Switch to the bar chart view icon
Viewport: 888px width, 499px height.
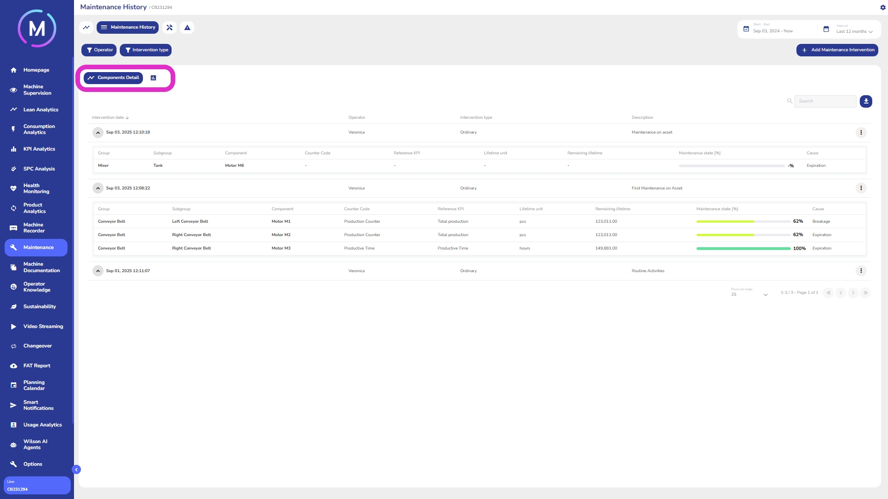(154, 78)
